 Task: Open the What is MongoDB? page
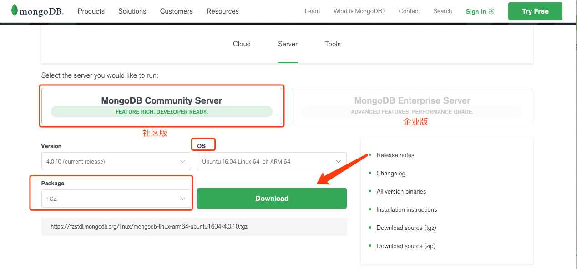point(359,11)
